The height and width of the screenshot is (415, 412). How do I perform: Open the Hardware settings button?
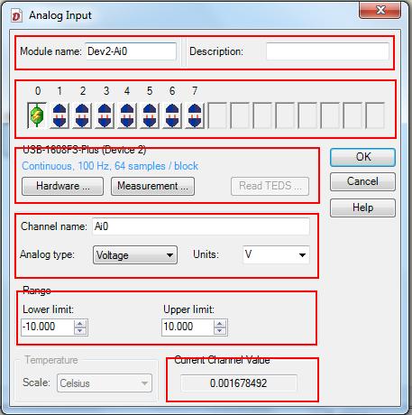62,186
